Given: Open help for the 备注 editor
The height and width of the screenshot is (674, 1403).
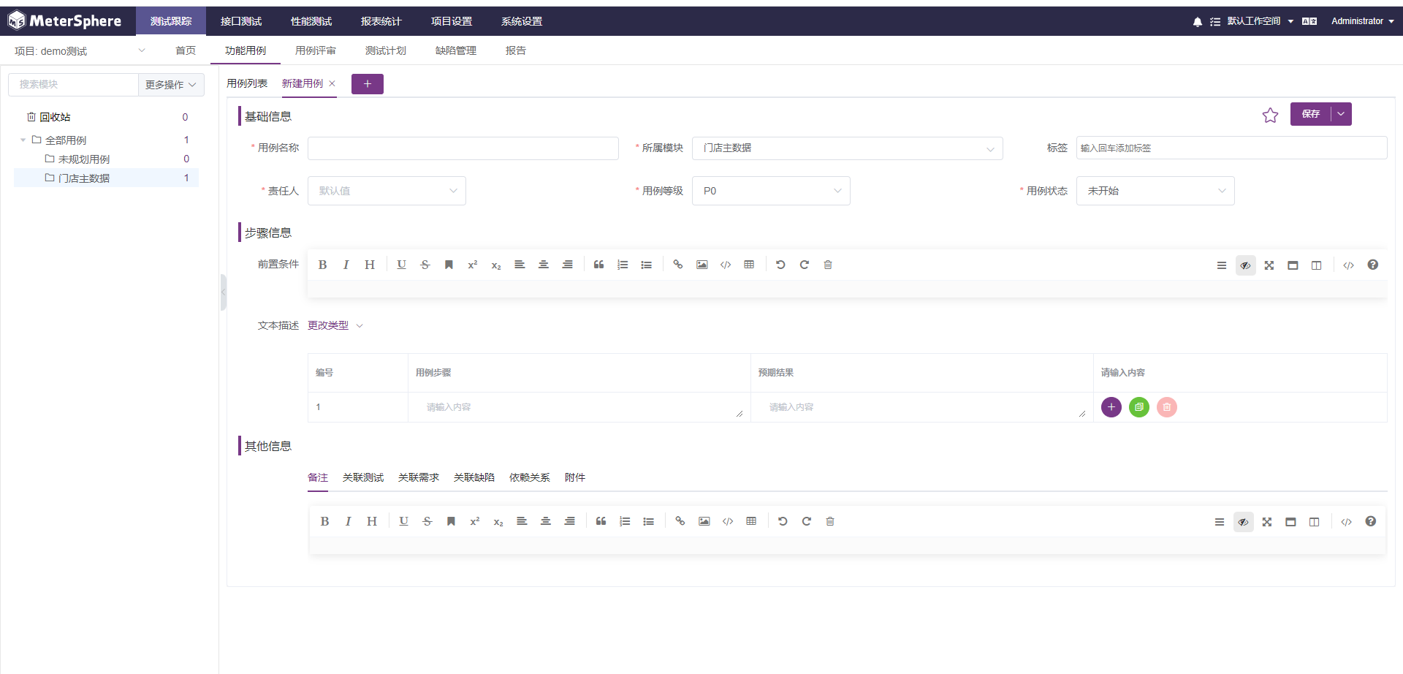Looking at the screenshot, I should click(x=1371, y=521).
